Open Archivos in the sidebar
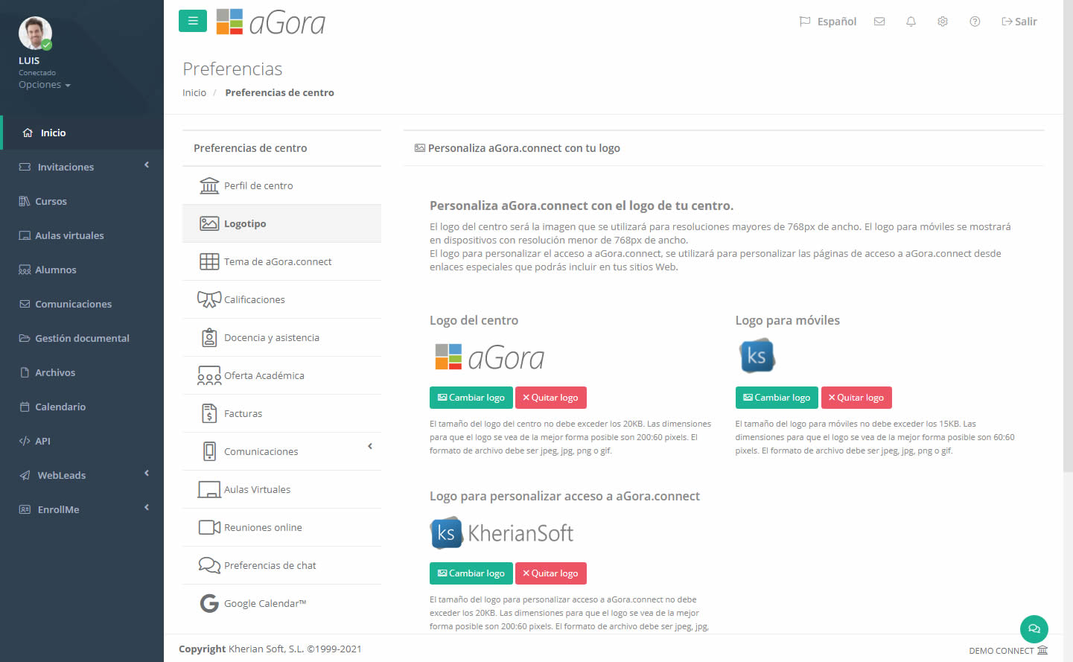The image size is (1073, 662). tap(82, 372)
